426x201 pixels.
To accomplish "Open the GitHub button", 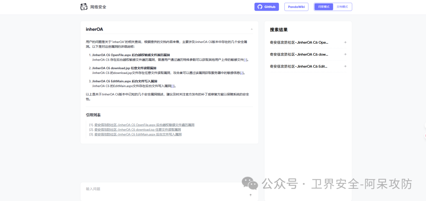I will [267, 7].
